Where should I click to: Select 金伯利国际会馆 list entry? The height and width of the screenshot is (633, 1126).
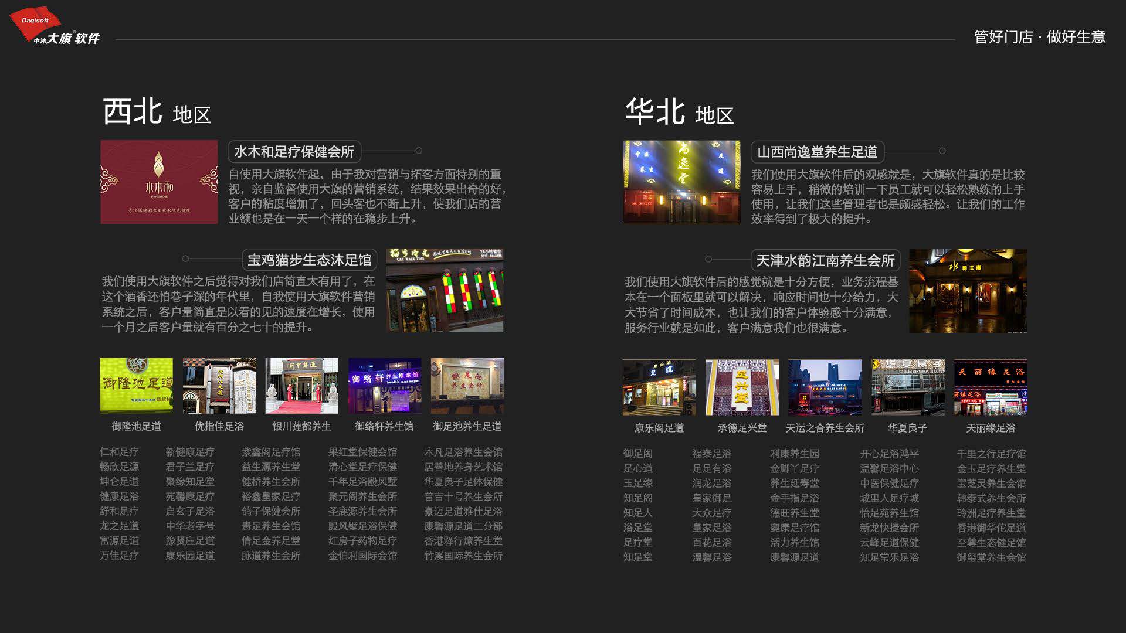(x=362, y=555)
